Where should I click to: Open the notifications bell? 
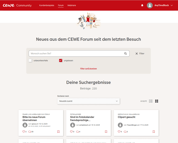(142, 5)
